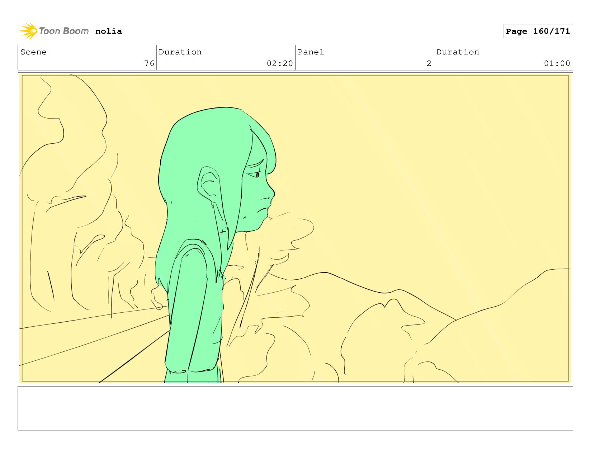The height and width of the screenshot is (457, 591).
Task: Click the scene duration value '02:20'
Action: [x=280, y=63]
